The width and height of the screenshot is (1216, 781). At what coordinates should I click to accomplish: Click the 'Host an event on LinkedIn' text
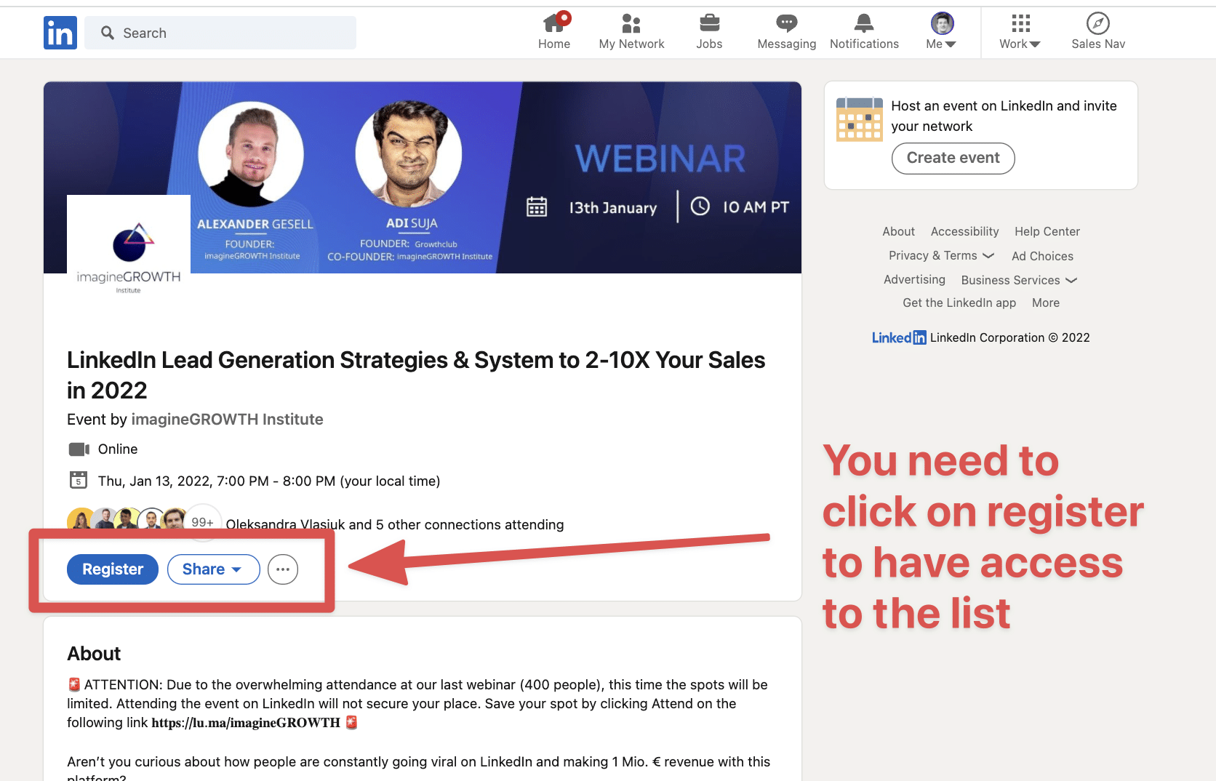pyautogui.click(x=1004, y=116)
